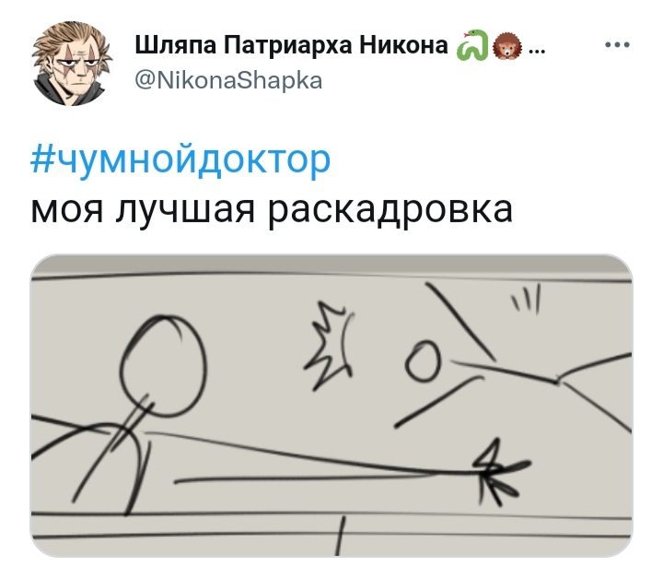The height and width of the screenshot is (579, 663).
Task: Click the truncated ellipsis after name emojis
Action: point(537,51)
